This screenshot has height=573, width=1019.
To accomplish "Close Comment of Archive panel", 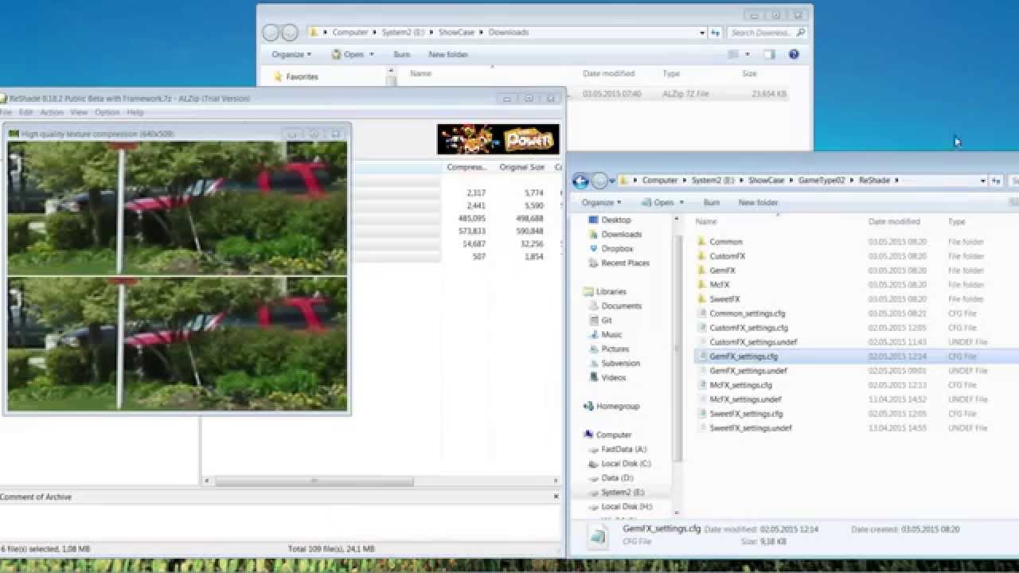I will [x=556, y=497].
